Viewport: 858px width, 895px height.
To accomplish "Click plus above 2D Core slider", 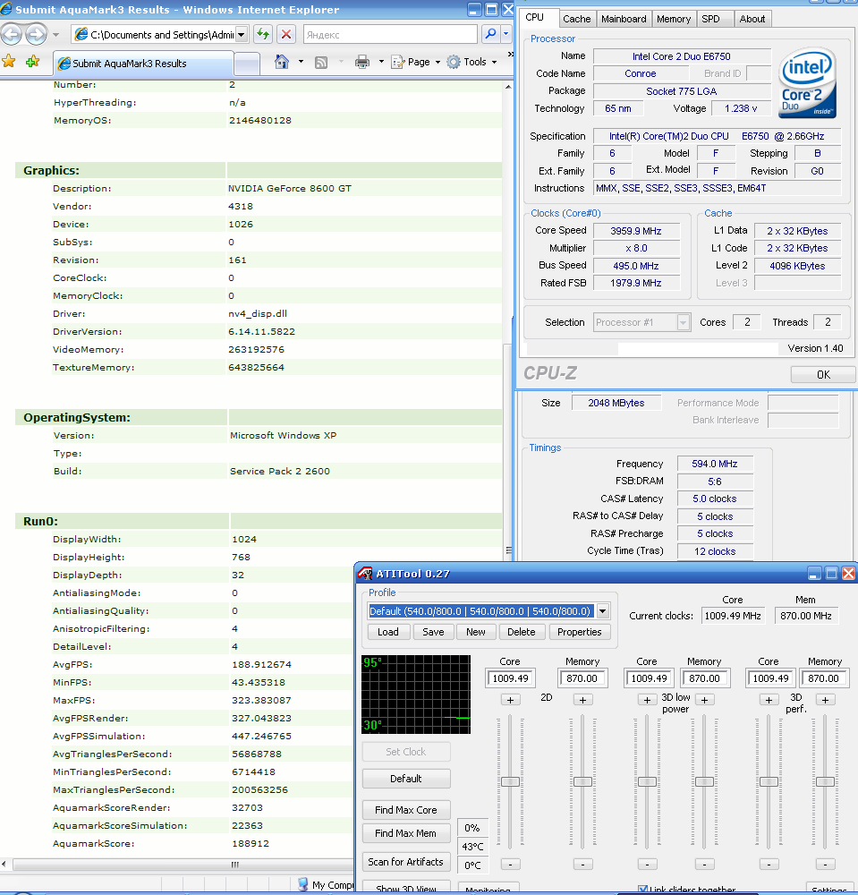I will [510, 700].
